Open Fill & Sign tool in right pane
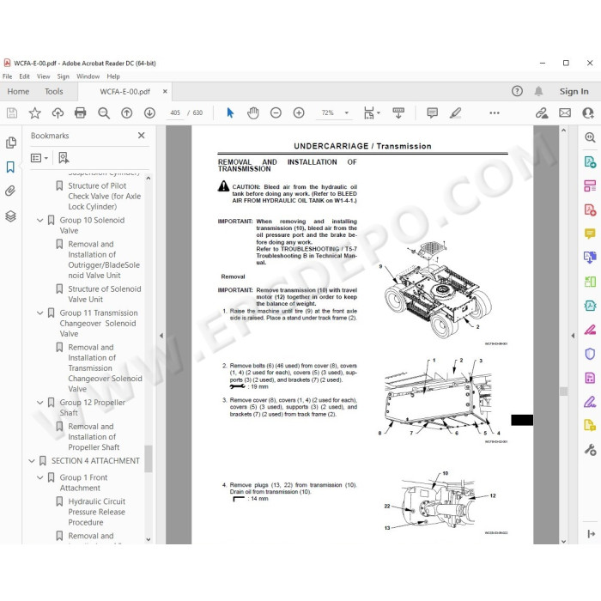Viewport: 601px width, 601px height. (x=590, y=402)
